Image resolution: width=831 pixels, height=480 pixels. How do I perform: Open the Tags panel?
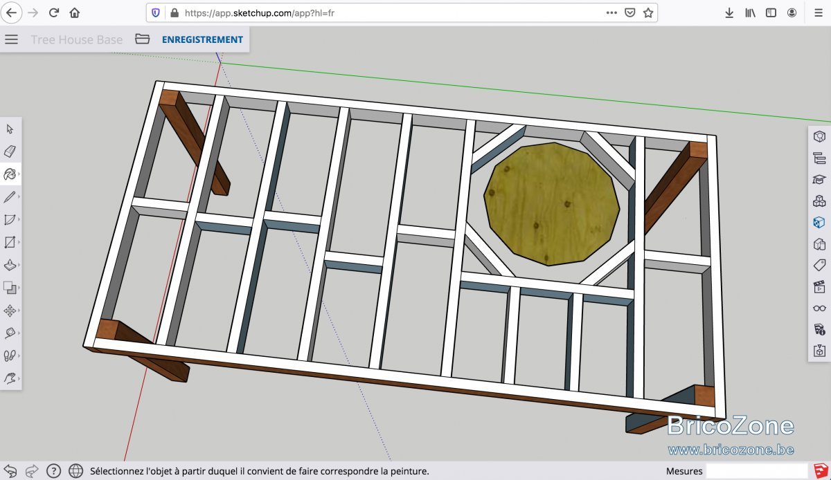point(819,265)
